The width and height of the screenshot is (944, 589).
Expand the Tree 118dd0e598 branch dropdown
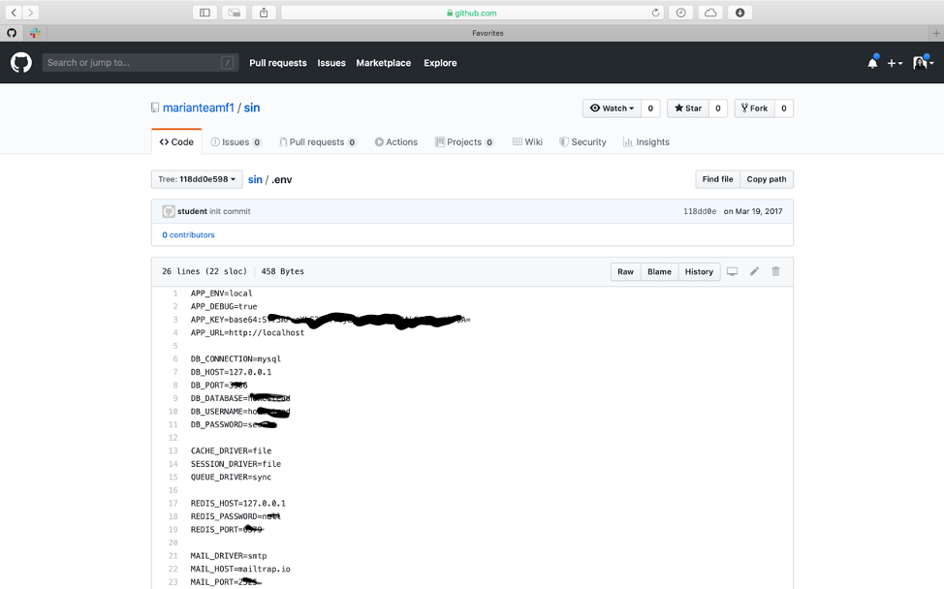(x=197, y=179)
